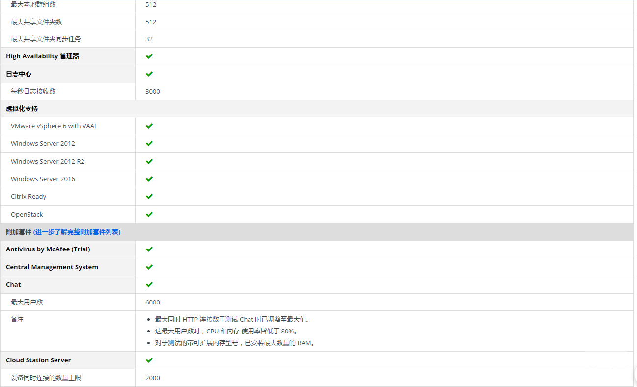Click the Citrix Ready checkmark
637x387 pixels.
149,196
